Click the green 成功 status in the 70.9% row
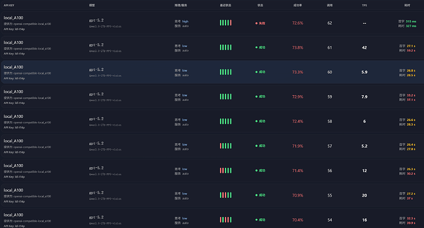This screenshot has width=424, height=228. (260, 195)
